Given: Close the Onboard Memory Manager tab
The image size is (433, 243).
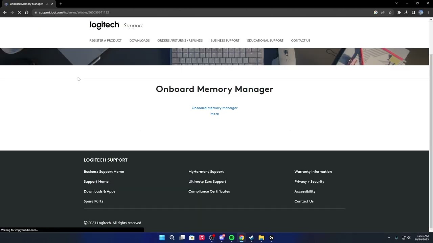Looking at the screenshot, I should (x=52, y=4).
